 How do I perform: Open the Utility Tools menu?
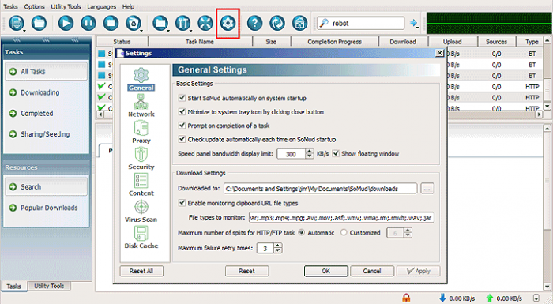pos(66,6)
